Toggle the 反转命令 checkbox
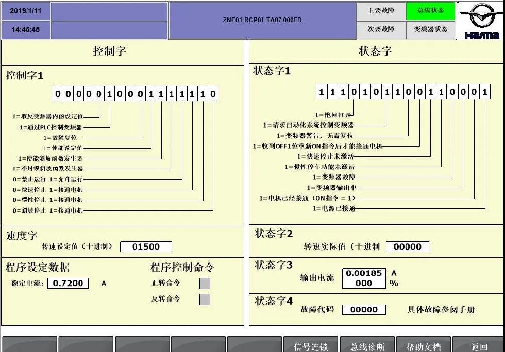Image resolution: width=505 pixels, height=352 pixels. tap(205, 299)
